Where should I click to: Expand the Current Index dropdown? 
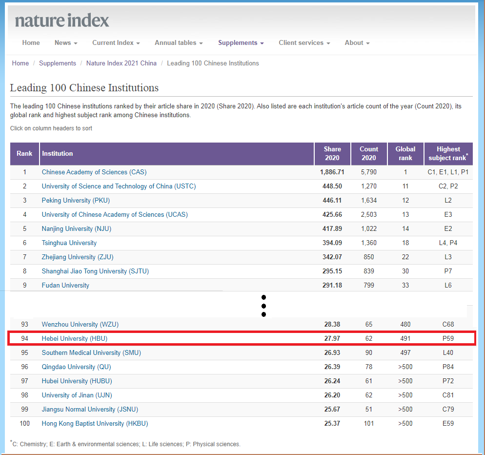(x=116, y=43)
